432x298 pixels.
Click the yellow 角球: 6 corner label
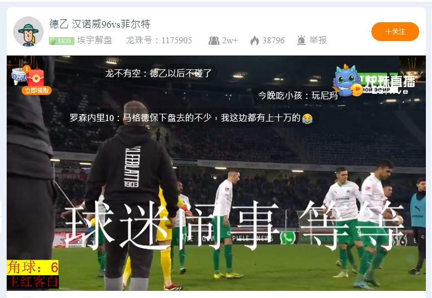(x=33, y=267)
